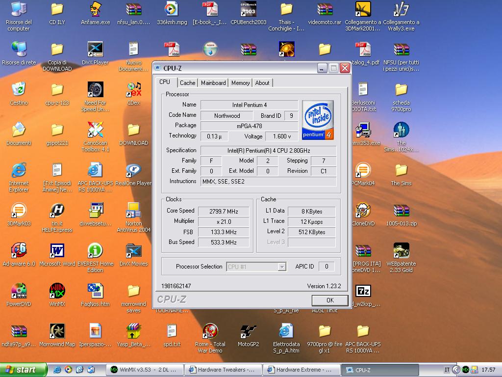This screenshot has height=377, width=502.
Task: Click the Intel Inside Pentium 4 logo
Action: [x=318, y=120]
